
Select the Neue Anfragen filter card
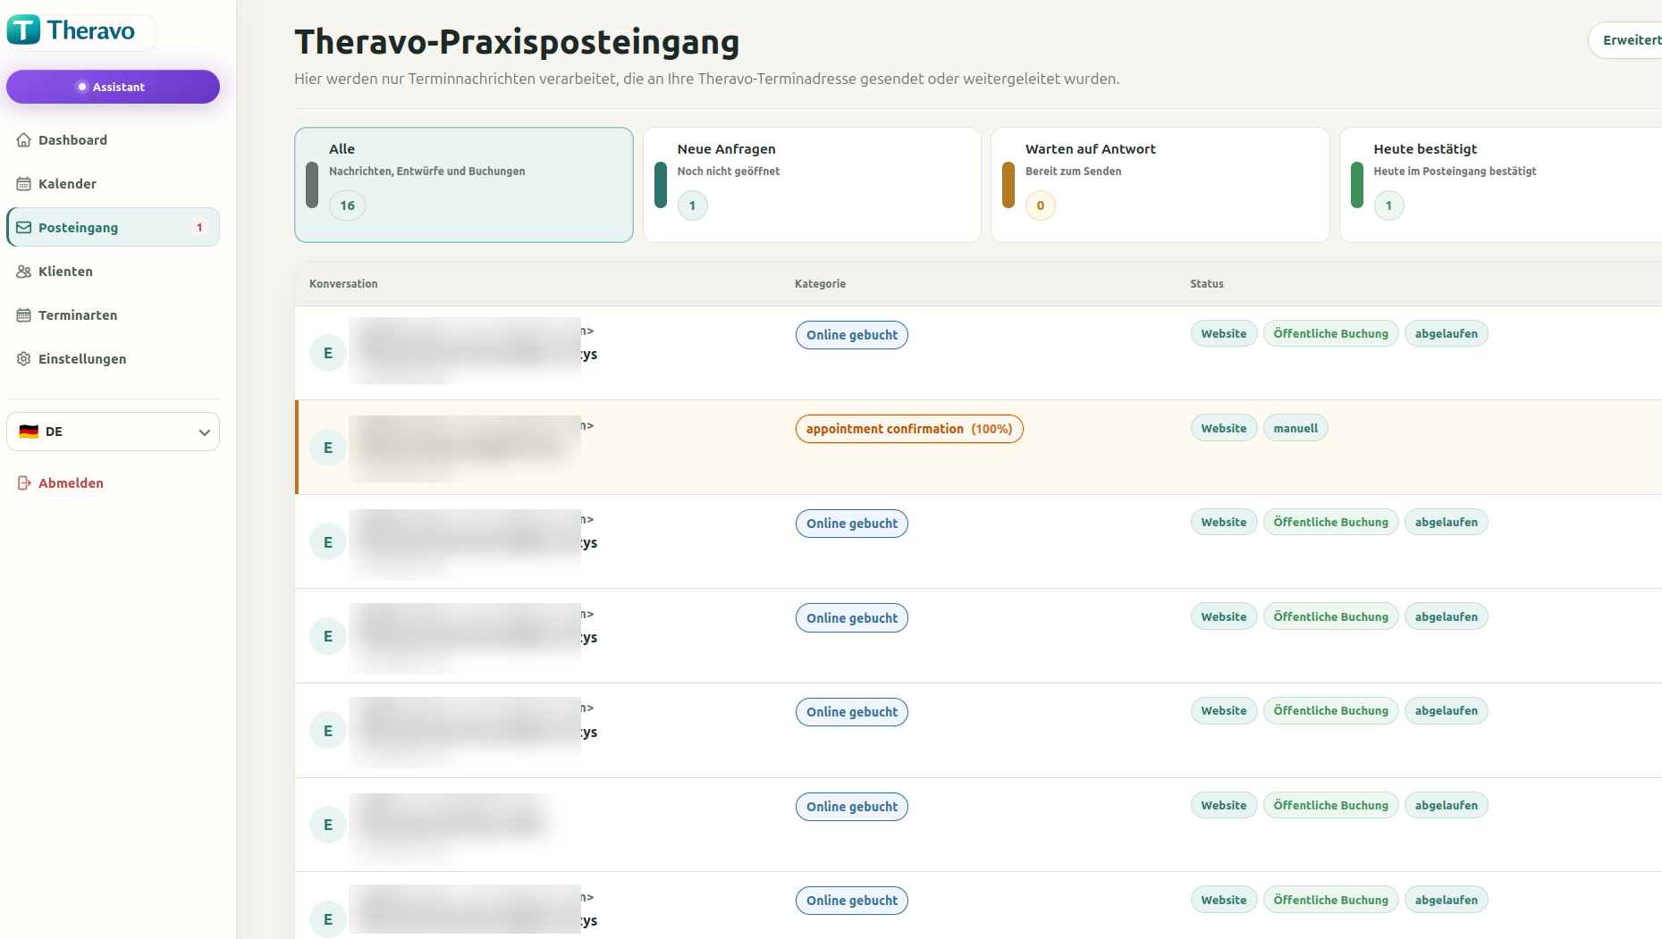tap(812, 185)
